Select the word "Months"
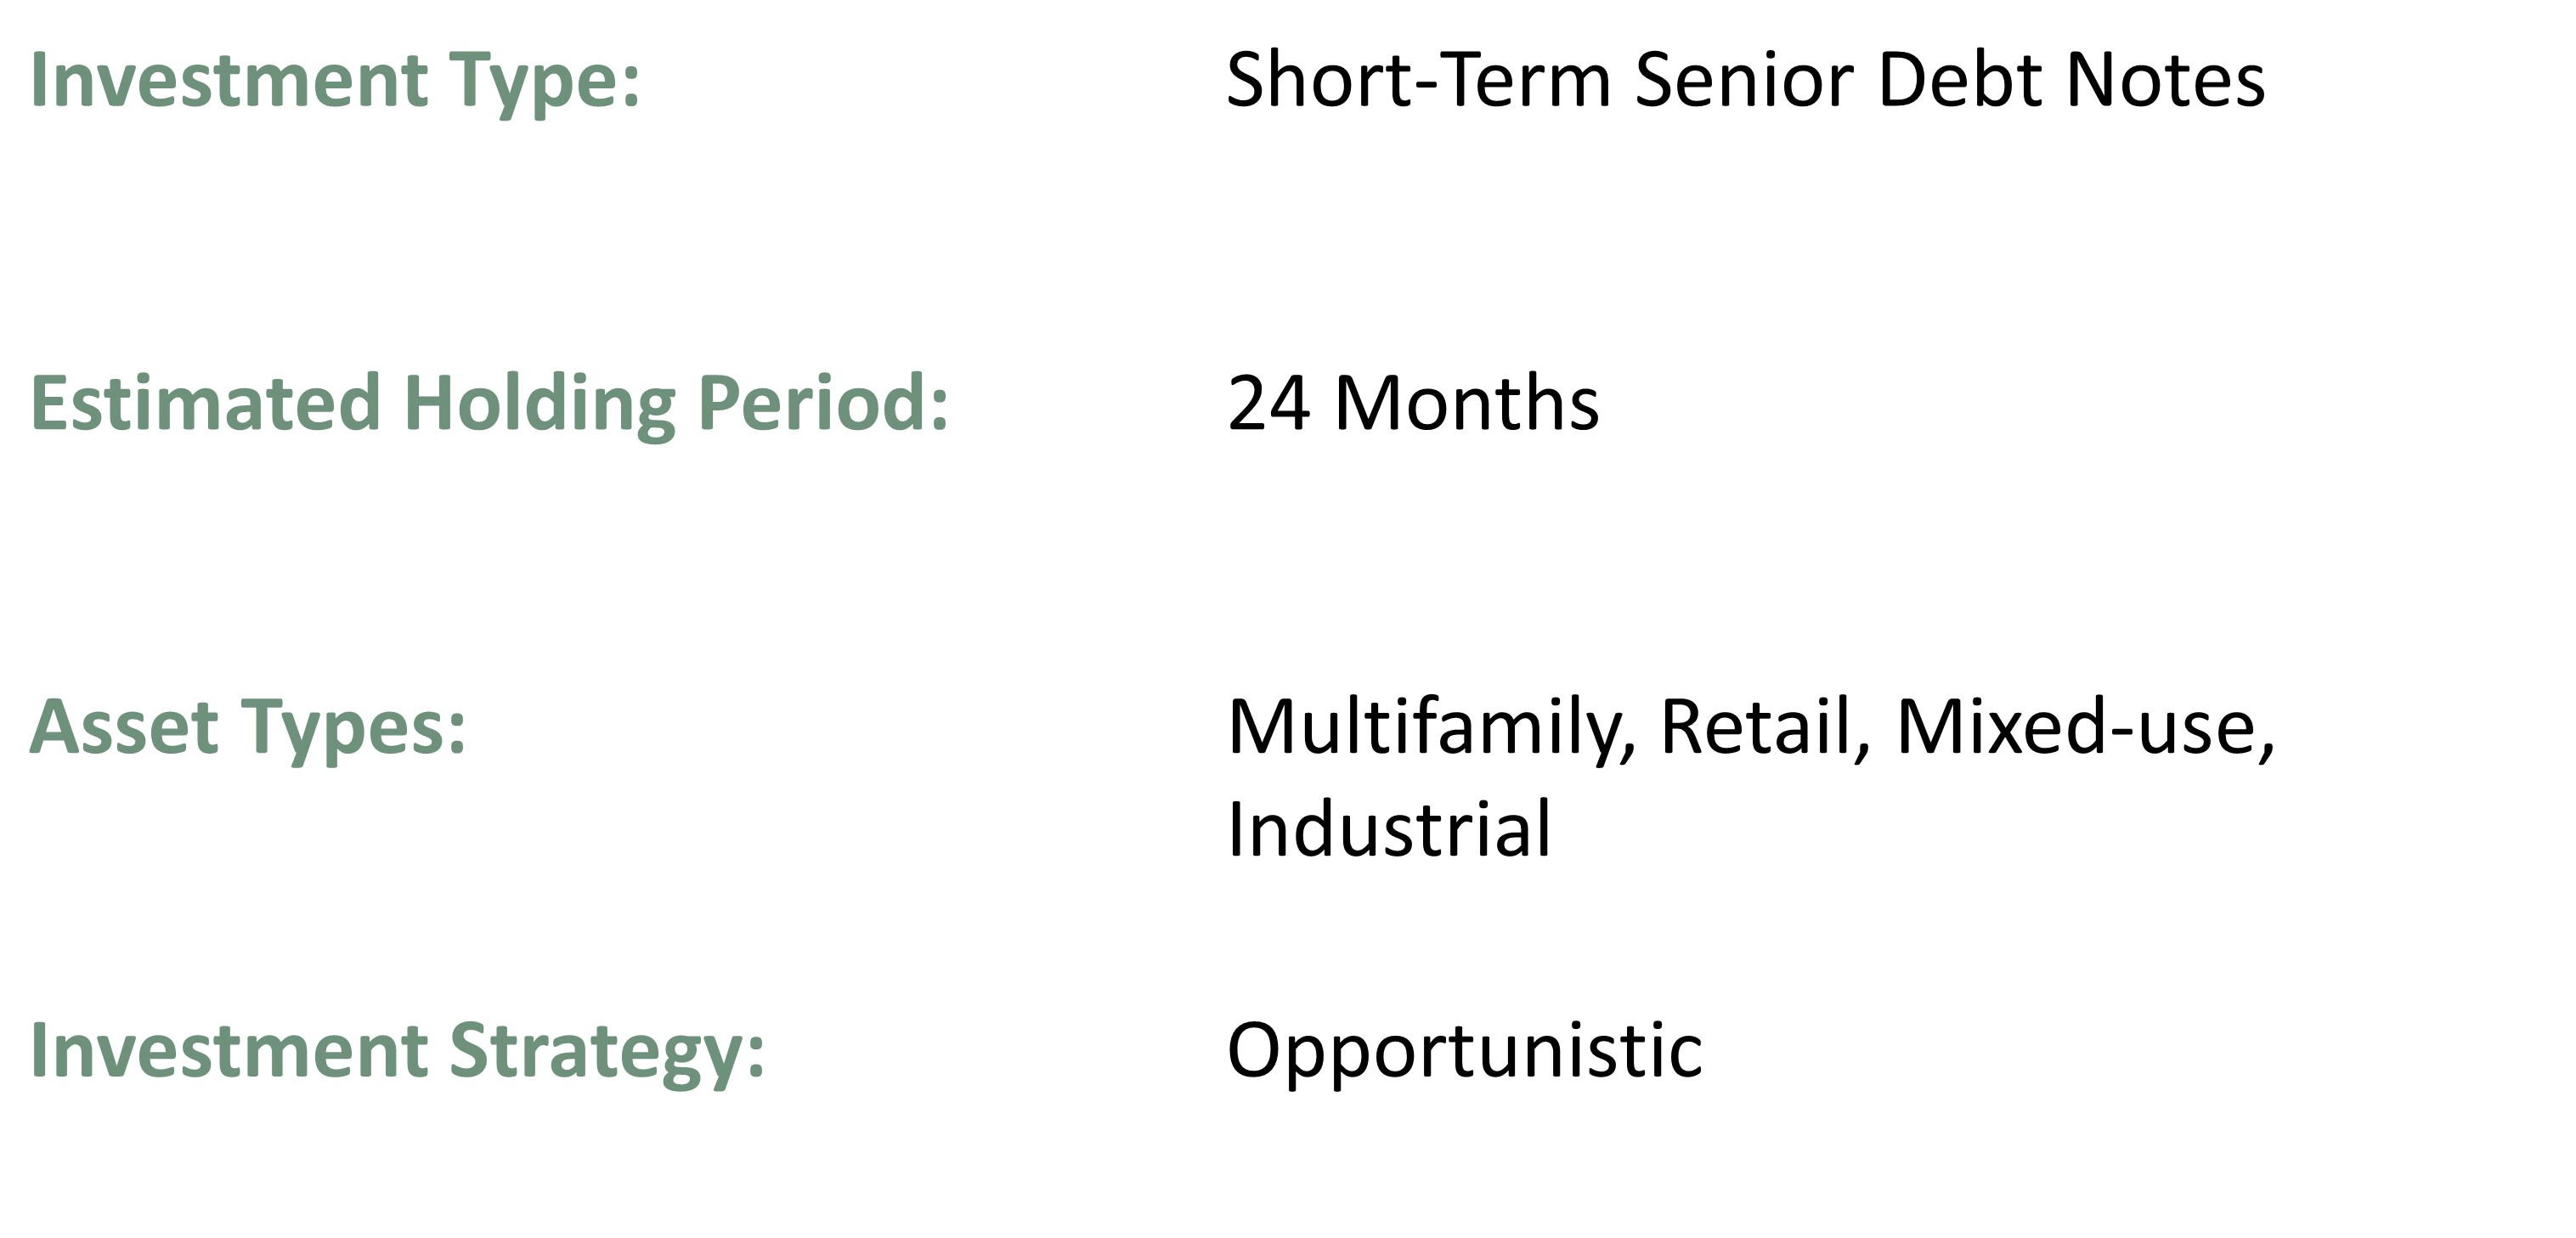This screenshot has height=1238, width=2576. [1467, 403]
